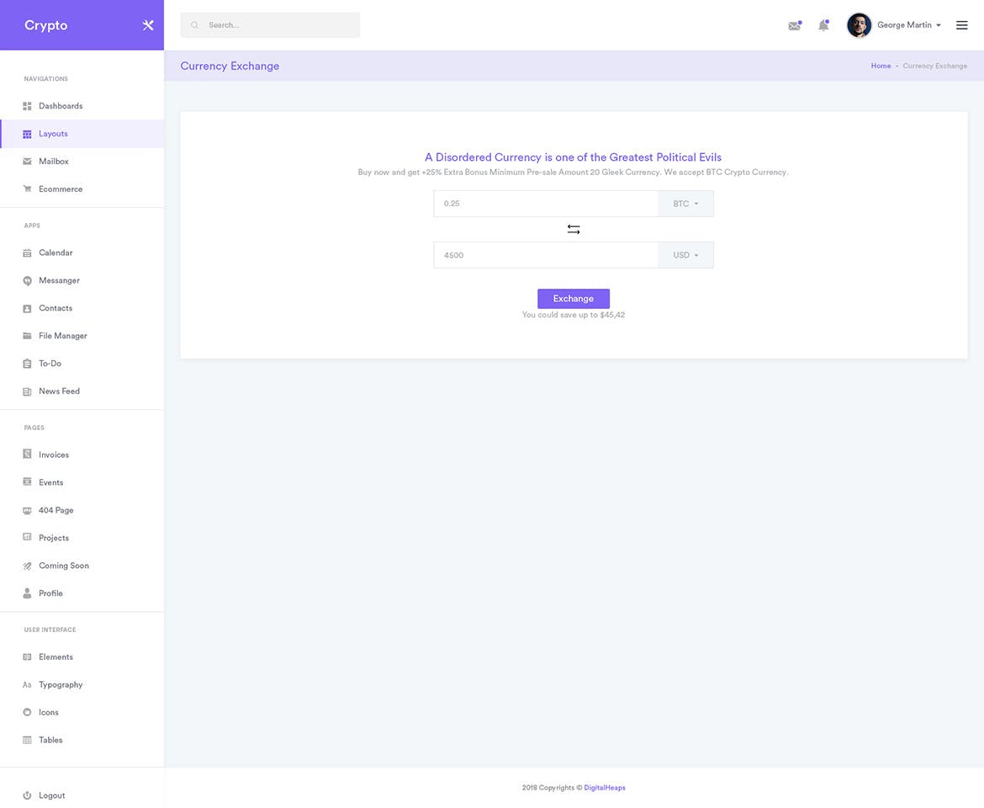Open the BTC currency dropdown
This screenshot has height=808, width=984.
pyautogui.click(x=685, y=203)
